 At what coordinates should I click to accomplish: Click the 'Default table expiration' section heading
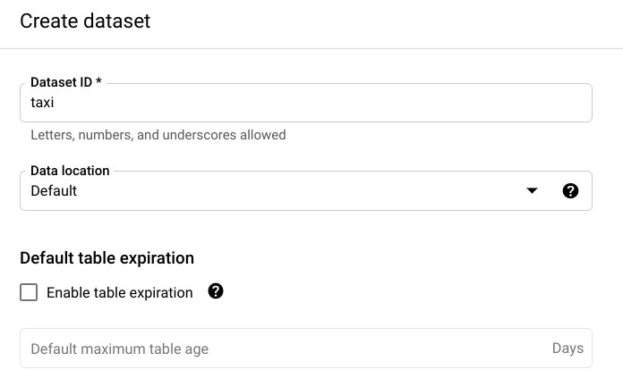[107, 258]
